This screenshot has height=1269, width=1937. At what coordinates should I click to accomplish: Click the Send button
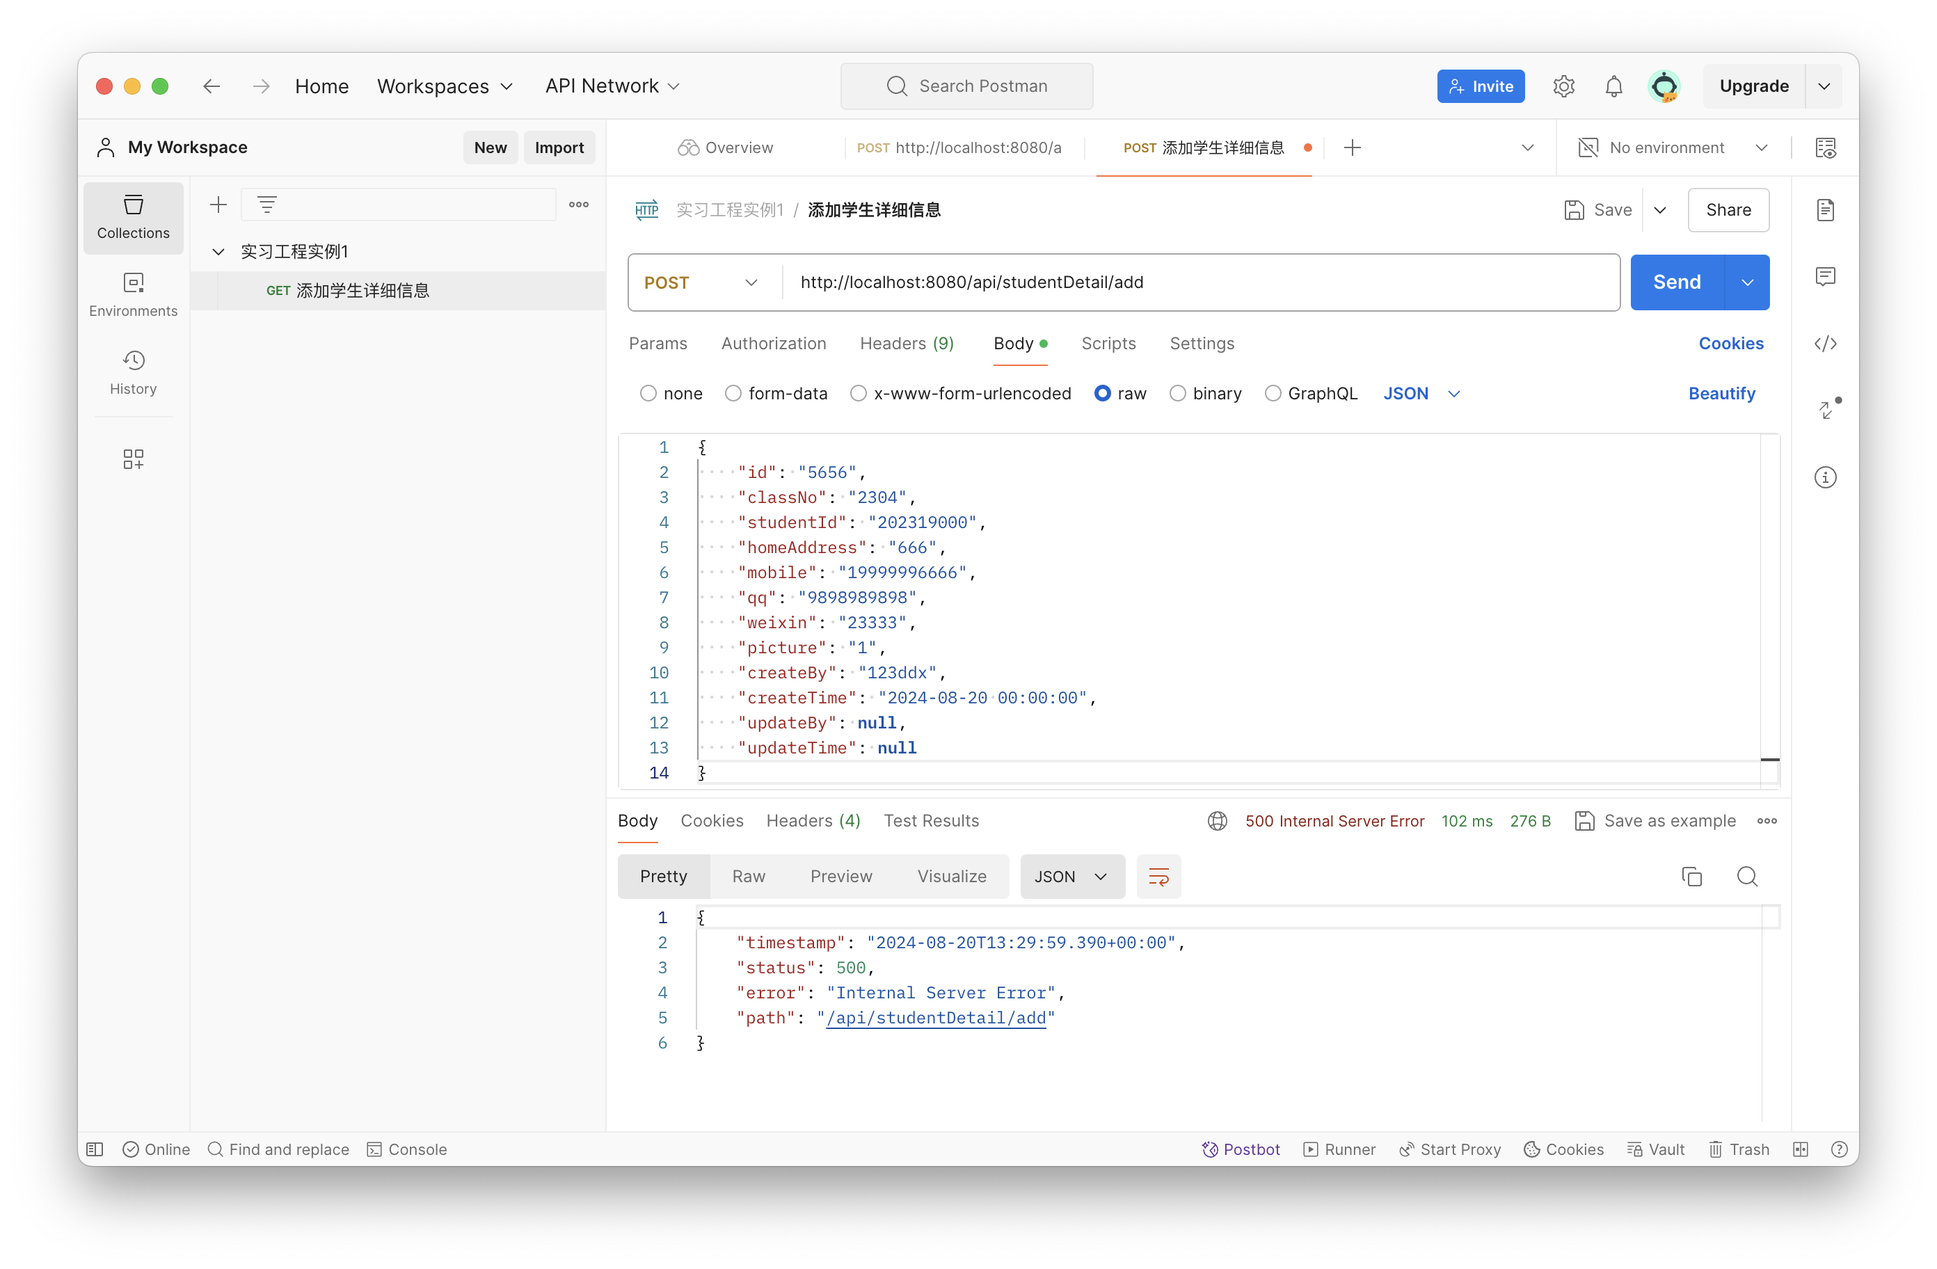click(1677, 282)
